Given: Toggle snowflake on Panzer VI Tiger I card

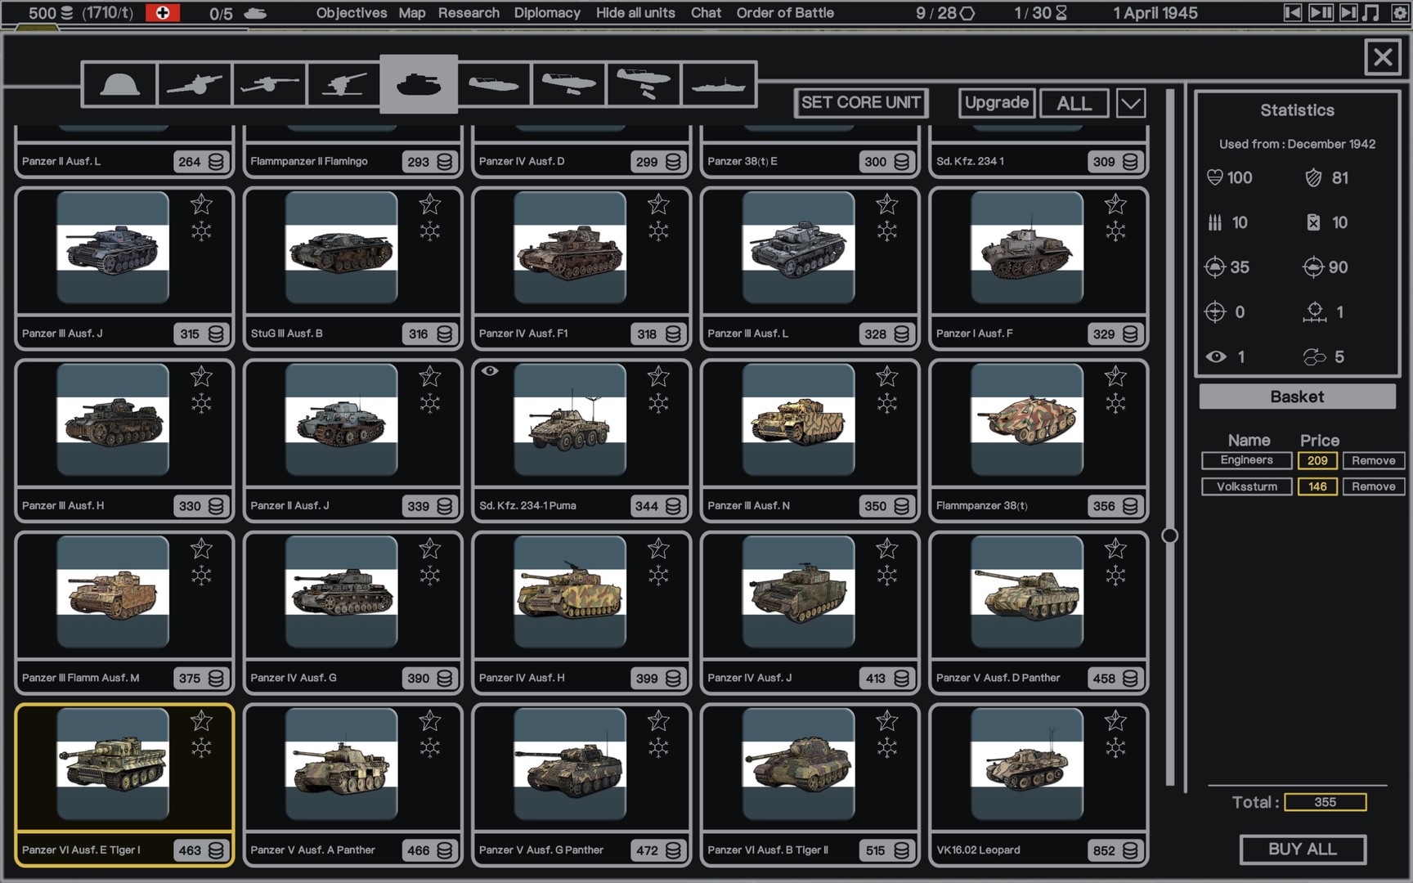Looking at the screenshot, I should (201, 747).
